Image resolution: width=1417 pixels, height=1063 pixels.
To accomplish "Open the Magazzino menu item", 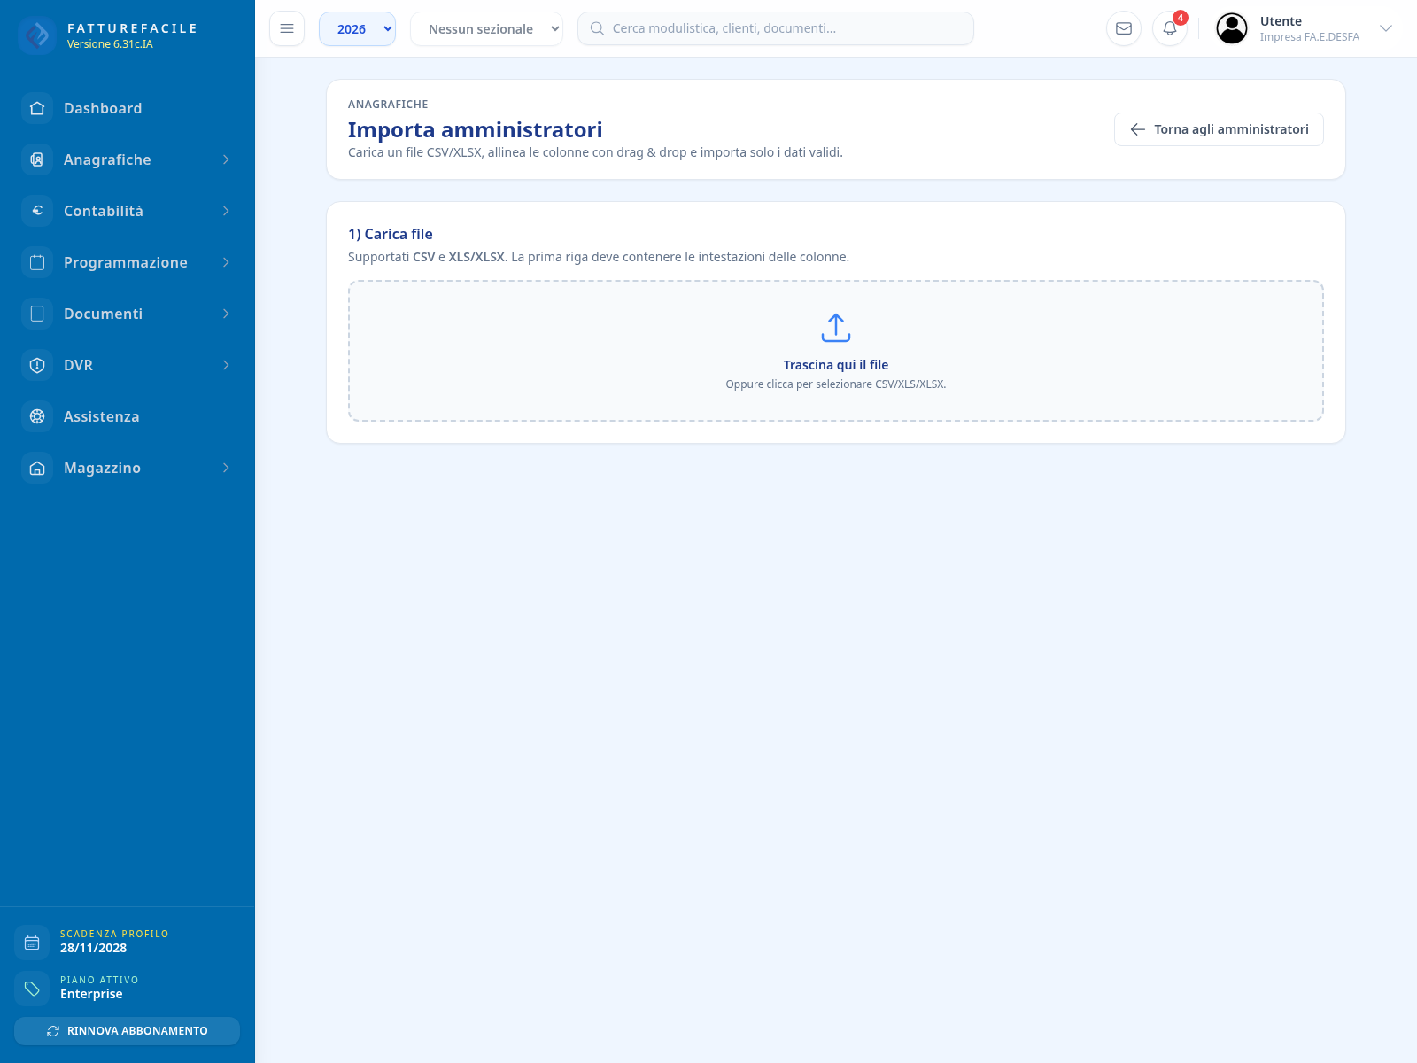I will coord(128,468).
